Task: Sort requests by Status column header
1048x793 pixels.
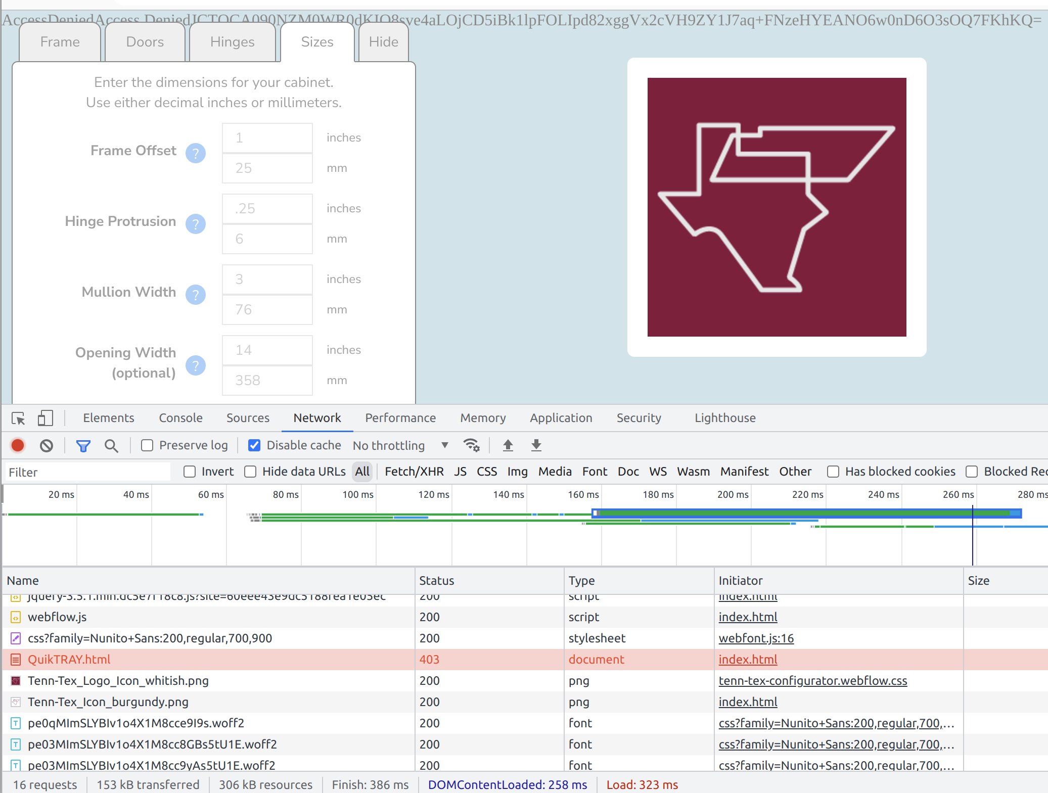Action: 489,581
